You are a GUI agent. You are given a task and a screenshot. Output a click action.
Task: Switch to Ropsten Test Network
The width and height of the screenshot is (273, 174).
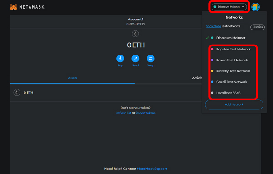(x=233, y=49)
